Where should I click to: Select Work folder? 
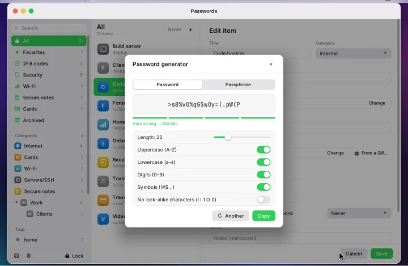click(49, 202)
